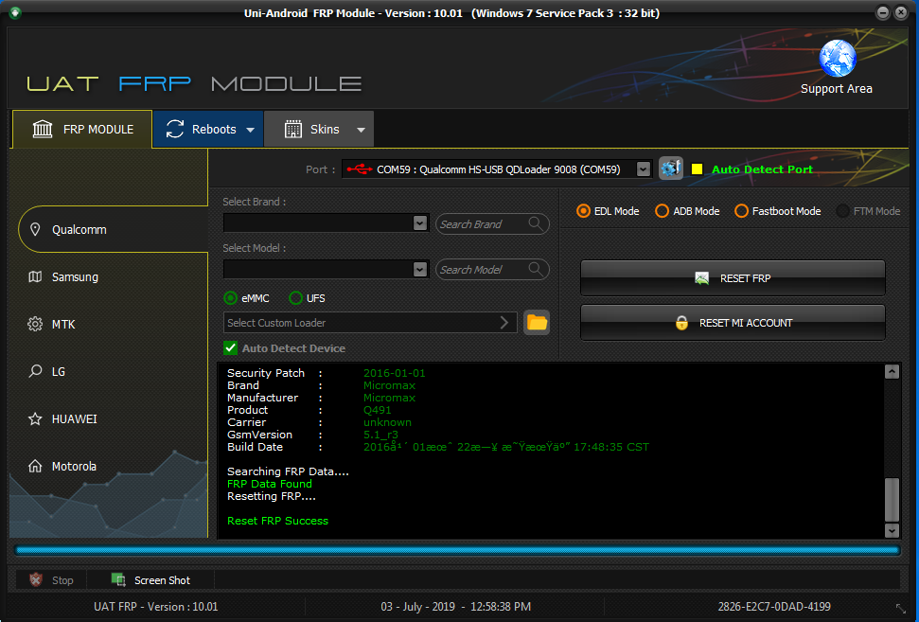The width and height of the screenshot is (919, 622).
Task: Click the '5.1_r3' GsmVersion value
Action: click(380, 435)
